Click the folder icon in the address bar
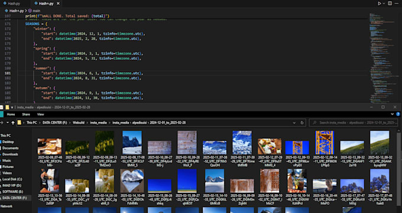This screenshot has width=402, height=213. (x=20, y=122)
